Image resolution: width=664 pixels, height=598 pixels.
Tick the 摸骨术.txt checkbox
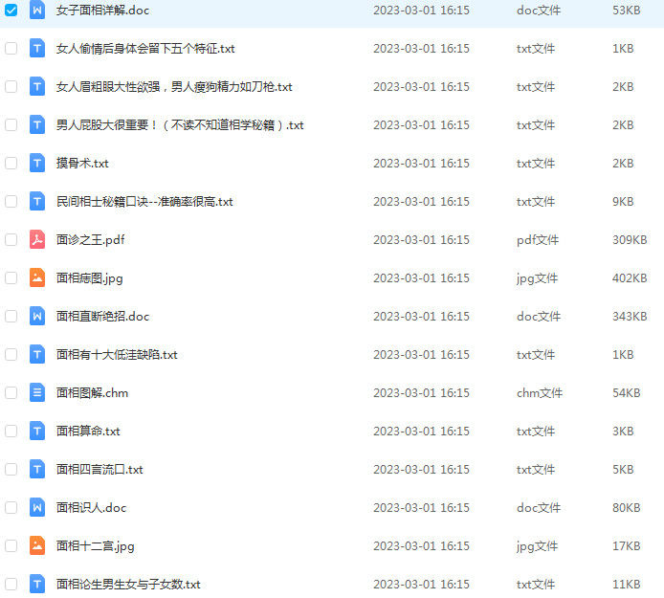[11, 163]
